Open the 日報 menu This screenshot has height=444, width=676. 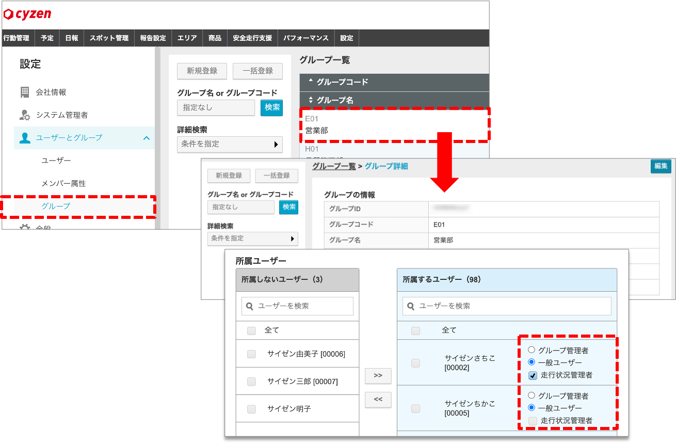click(72, 38)
